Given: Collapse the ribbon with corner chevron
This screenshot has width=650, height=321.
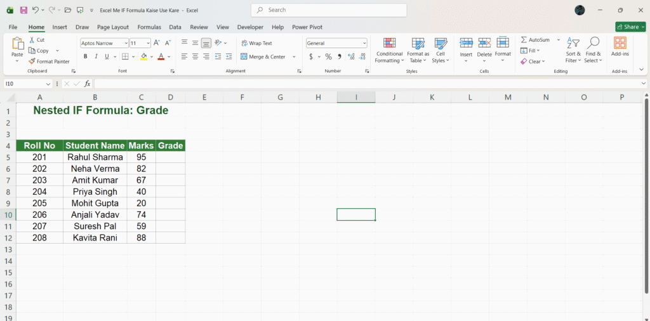Looking at the screenshot, I should pos(641,70).
